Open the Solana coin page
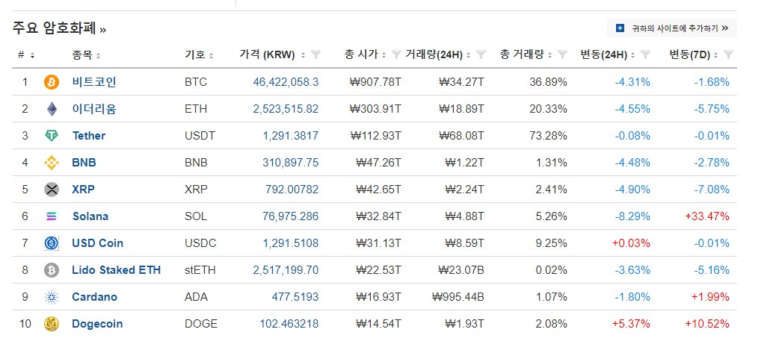Screen dimensions: 776x344 [90, 216]
